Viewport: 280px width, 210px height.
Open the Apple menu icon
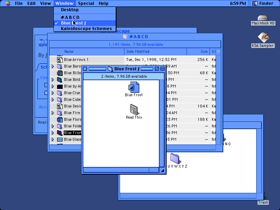pos(8,3)
